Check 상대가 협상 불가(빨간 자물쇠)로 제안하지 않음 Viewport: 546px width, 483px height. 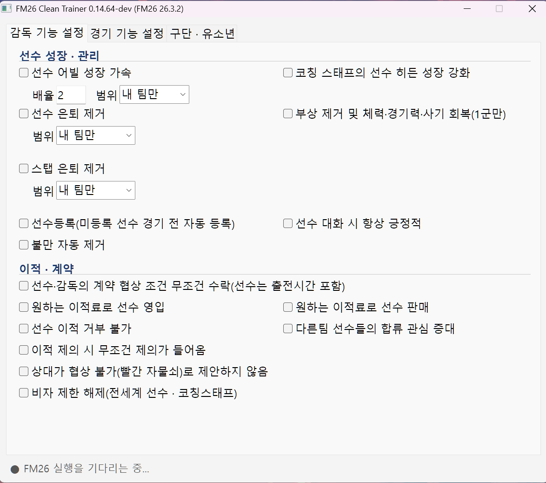pyautogui.click(x=24, y=371)
